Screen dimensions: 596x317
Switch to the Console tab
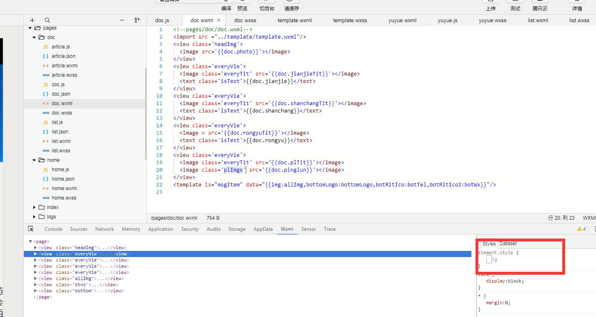[53, 229]
